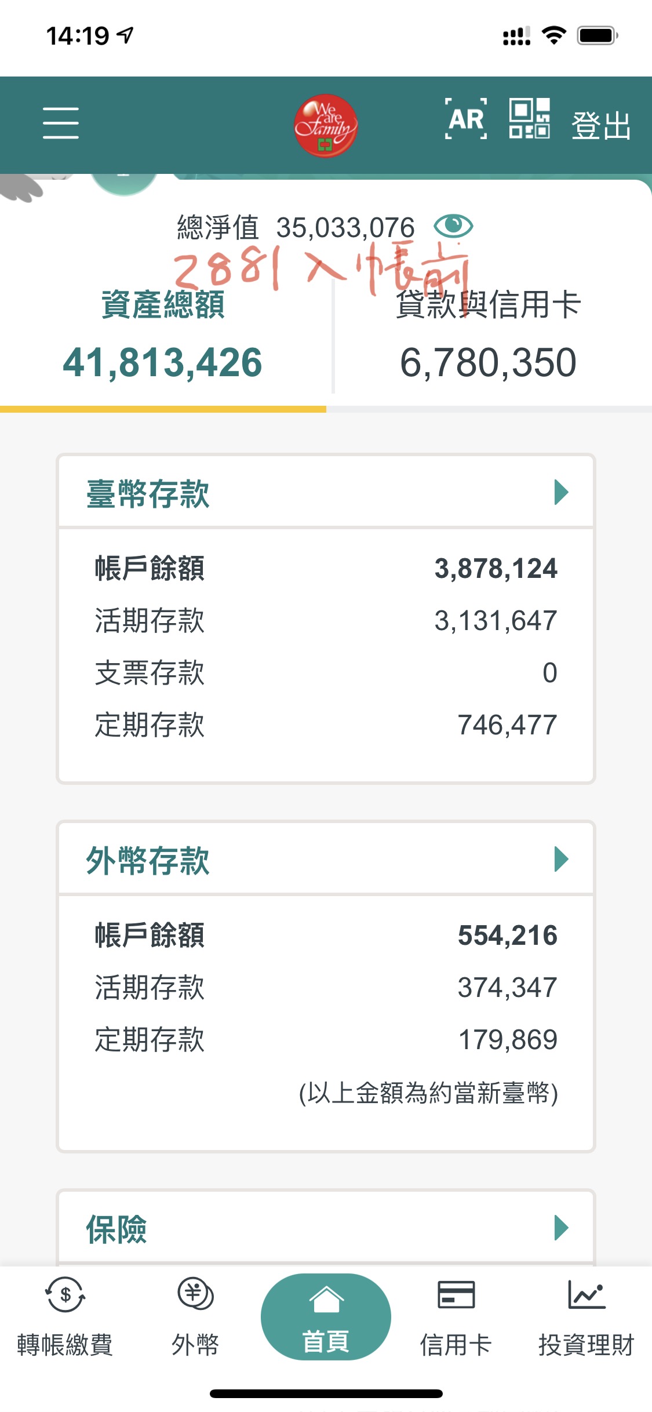Toggle net worth visibility eye icon
652x1412 pixels.
[453, 226]
